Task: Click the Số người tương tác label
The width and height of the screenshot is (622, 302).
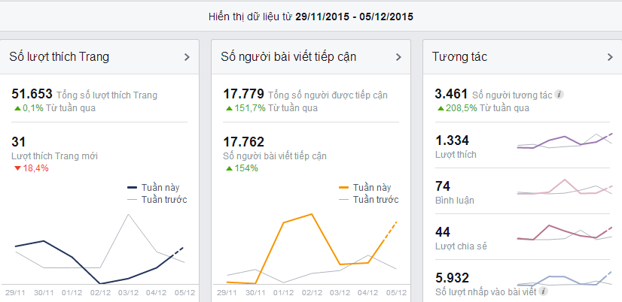Action: tap(512, 95)
